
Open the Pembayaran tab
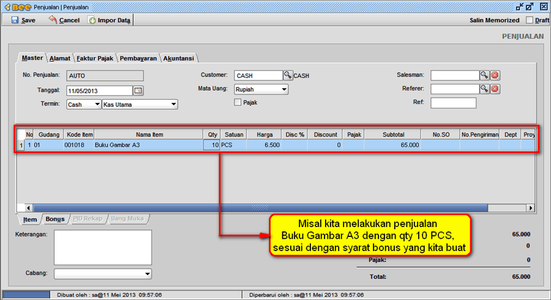pyautogui.click(x=138, y=58)
